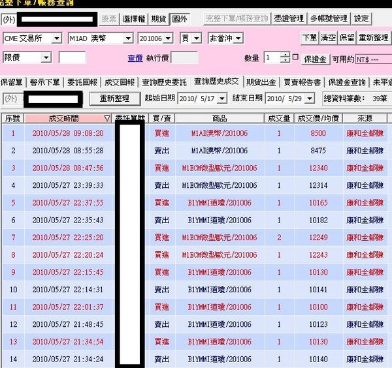Click quantity 2 in row 7

tap(279, 238)
